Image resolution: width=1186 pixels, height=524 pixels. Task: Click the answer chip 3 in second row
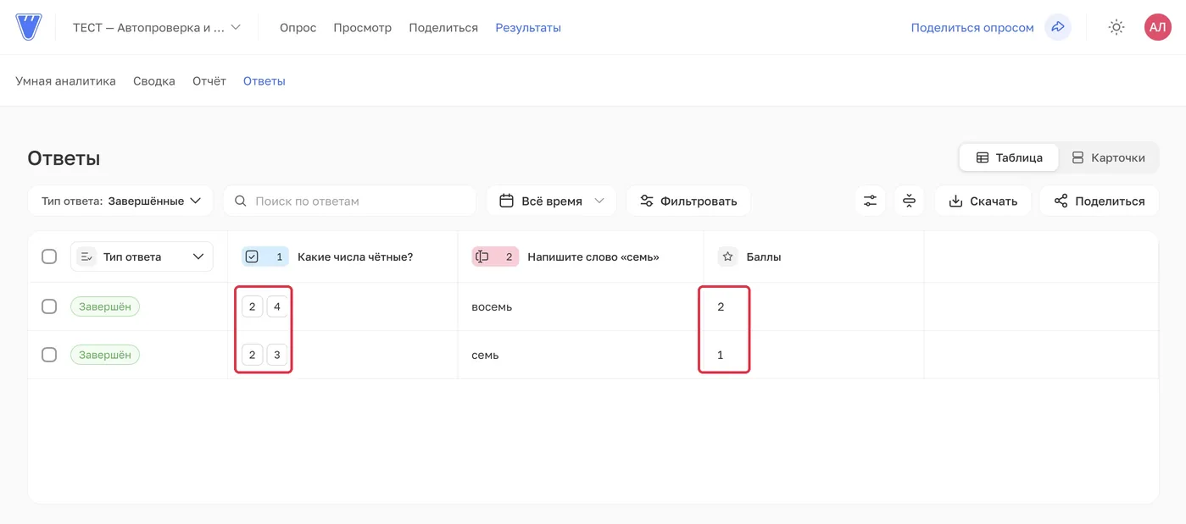[277, 355]
